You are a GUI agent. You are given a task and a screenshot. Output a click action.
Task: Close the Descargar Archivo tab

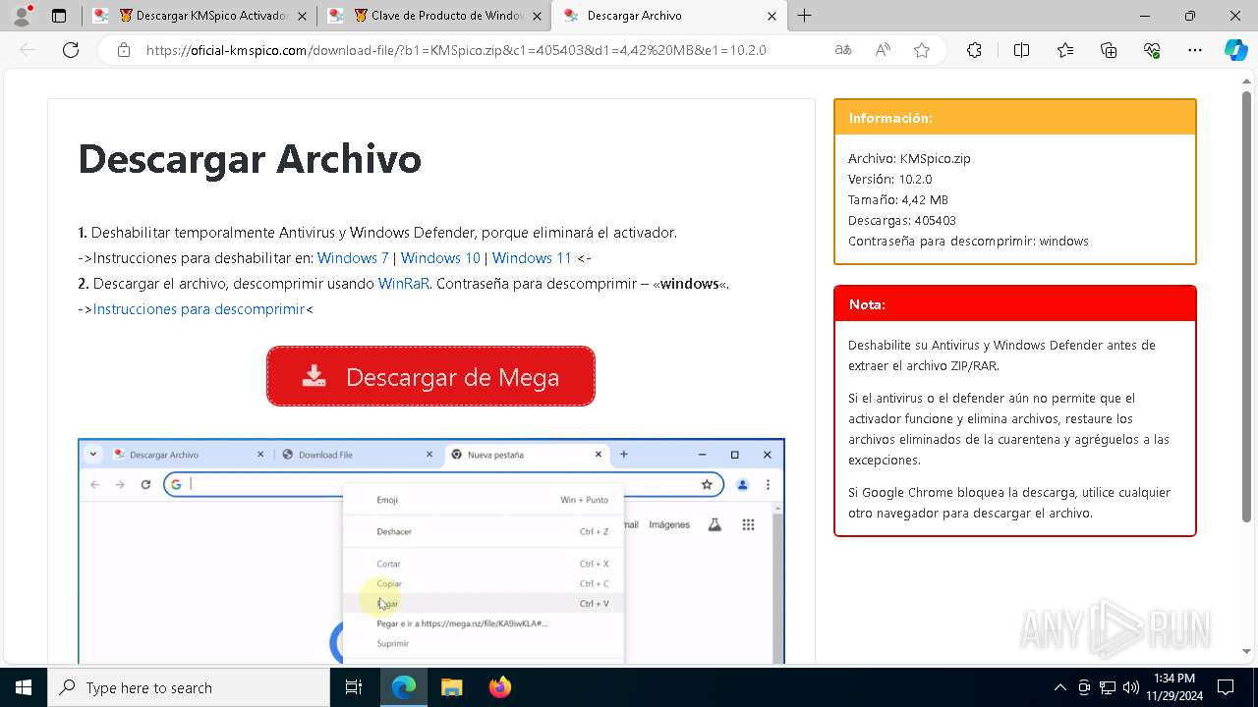[x=772, y=16]
